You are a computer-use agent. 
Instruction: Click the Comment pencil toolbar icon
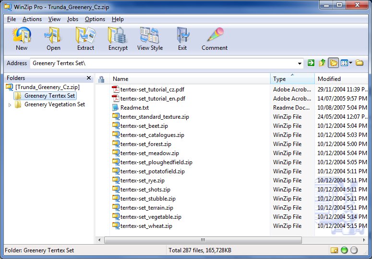215,35
